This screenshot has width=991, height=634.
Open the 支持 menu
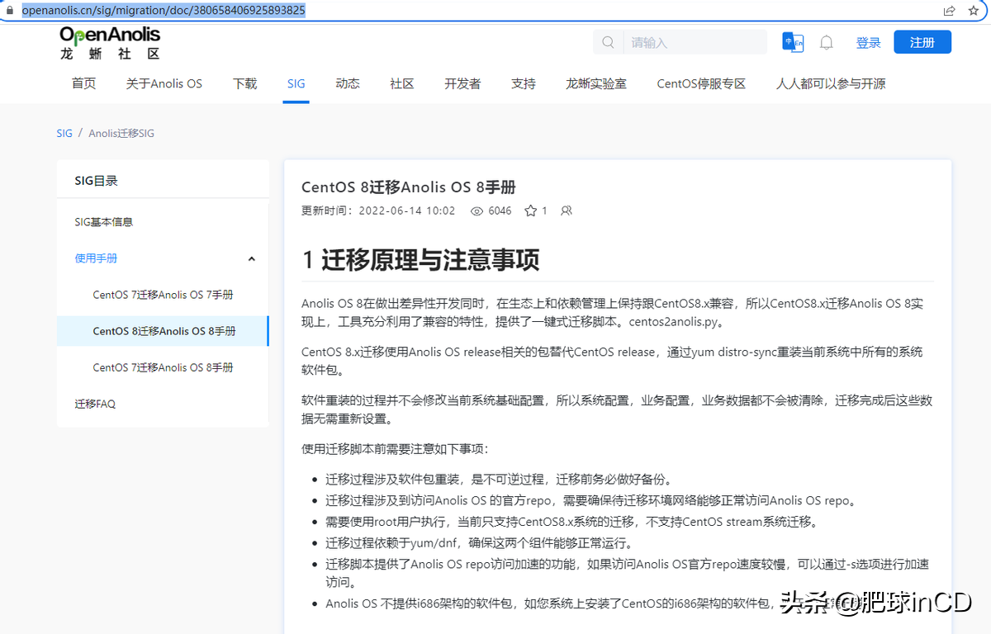pyautogui.click(x=524, y=83)
